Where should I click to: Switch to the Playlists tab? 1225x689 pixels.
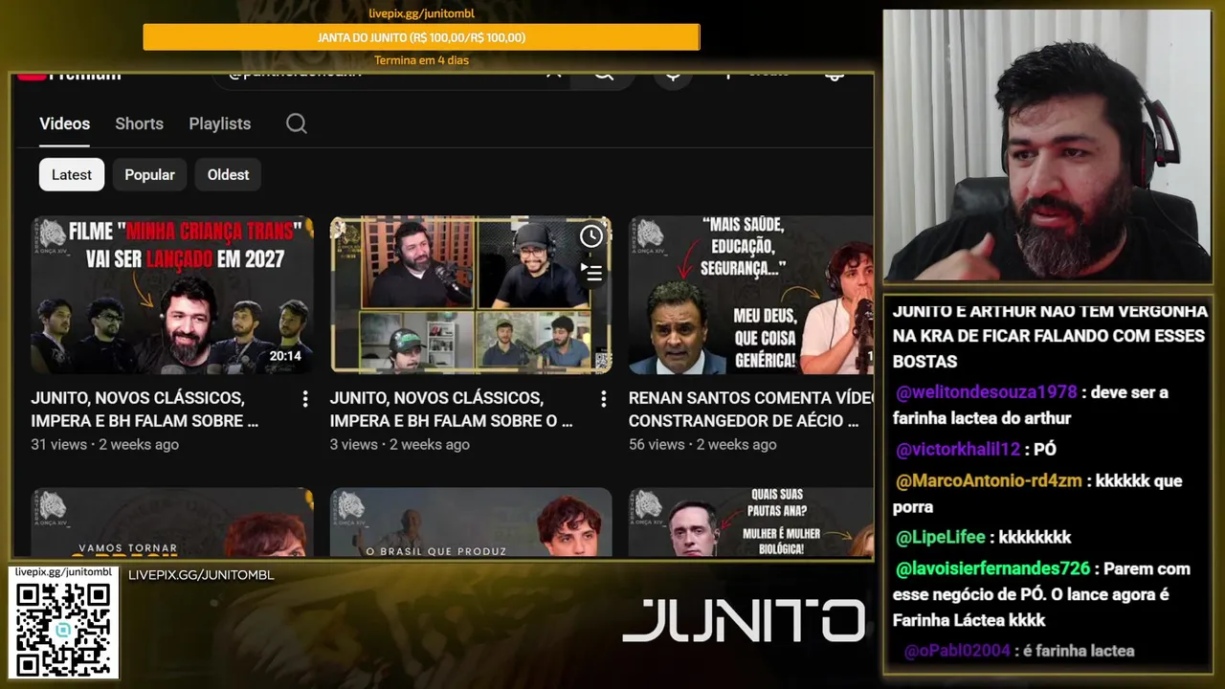click(219, 123)
